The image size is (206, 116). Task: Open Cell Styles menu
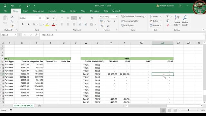coord(127,25)
